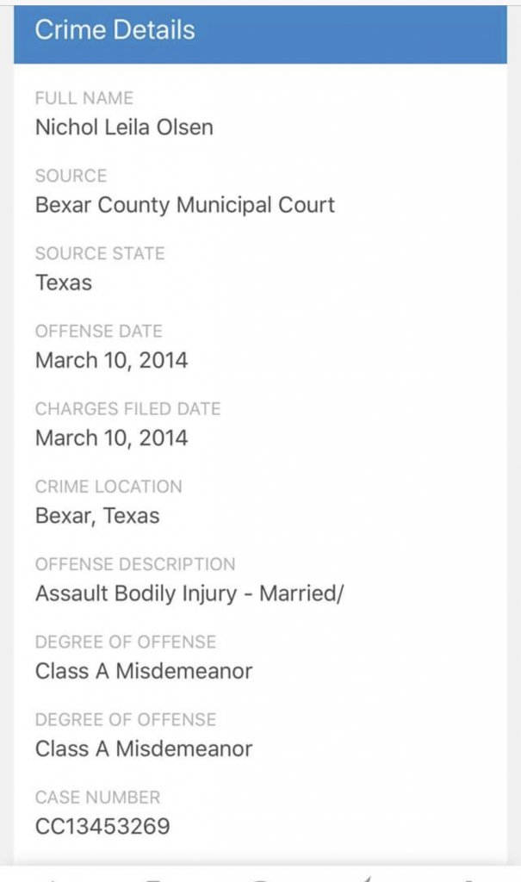
Task: Select the name Nichol Leila Olsen
Action: [x=124, y=127]
